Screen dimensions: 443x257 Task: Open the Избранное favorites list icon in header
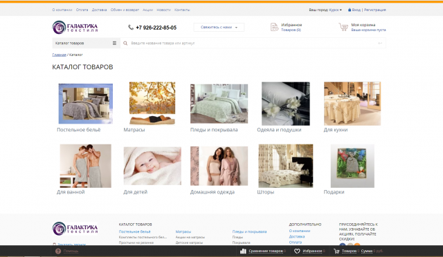pyautogui.click(x=274, y=27)
